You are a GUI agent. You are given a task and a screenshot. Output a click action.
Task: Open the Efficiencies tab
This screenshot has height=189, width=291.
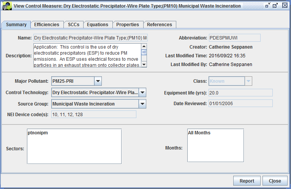coord(47,25)
